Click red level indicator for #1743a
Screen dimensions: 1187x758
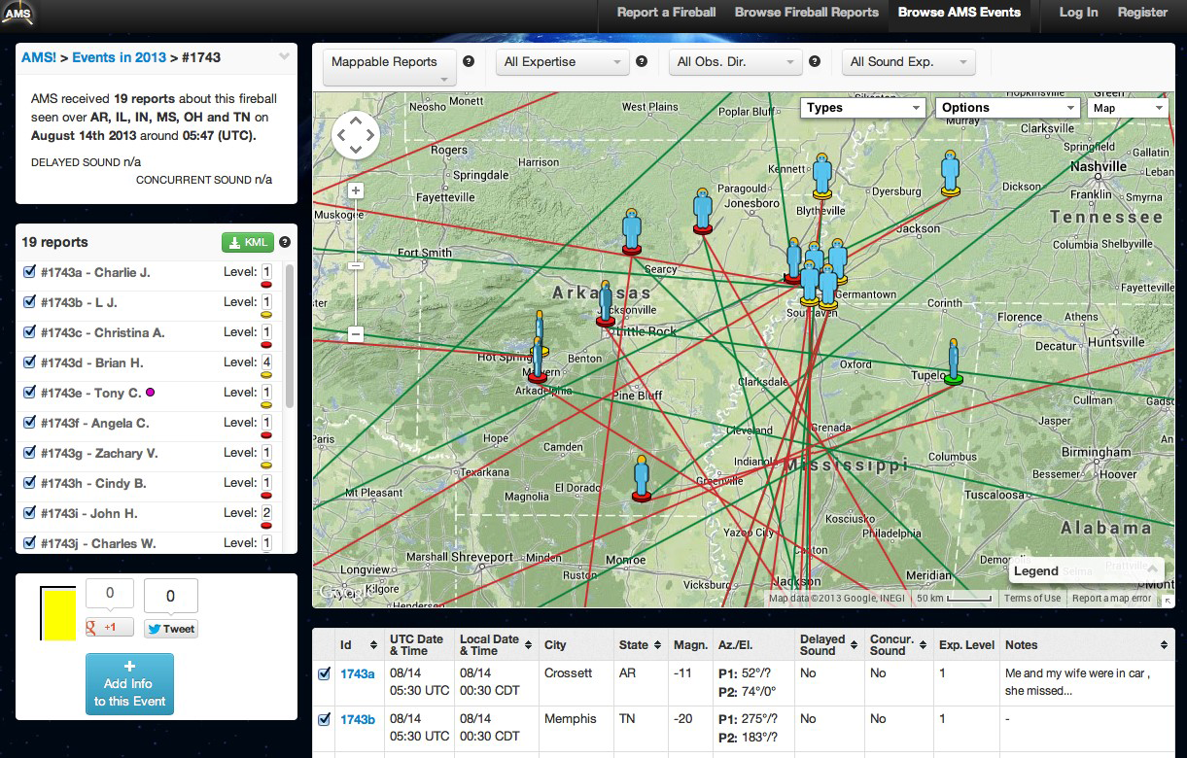point(266,285)
